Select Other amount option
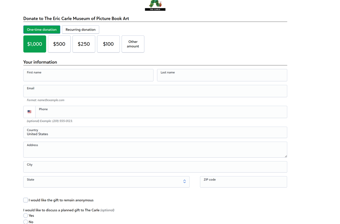This screenshot has height=224, width=340. pyautogui.click(x=133, y=44)
